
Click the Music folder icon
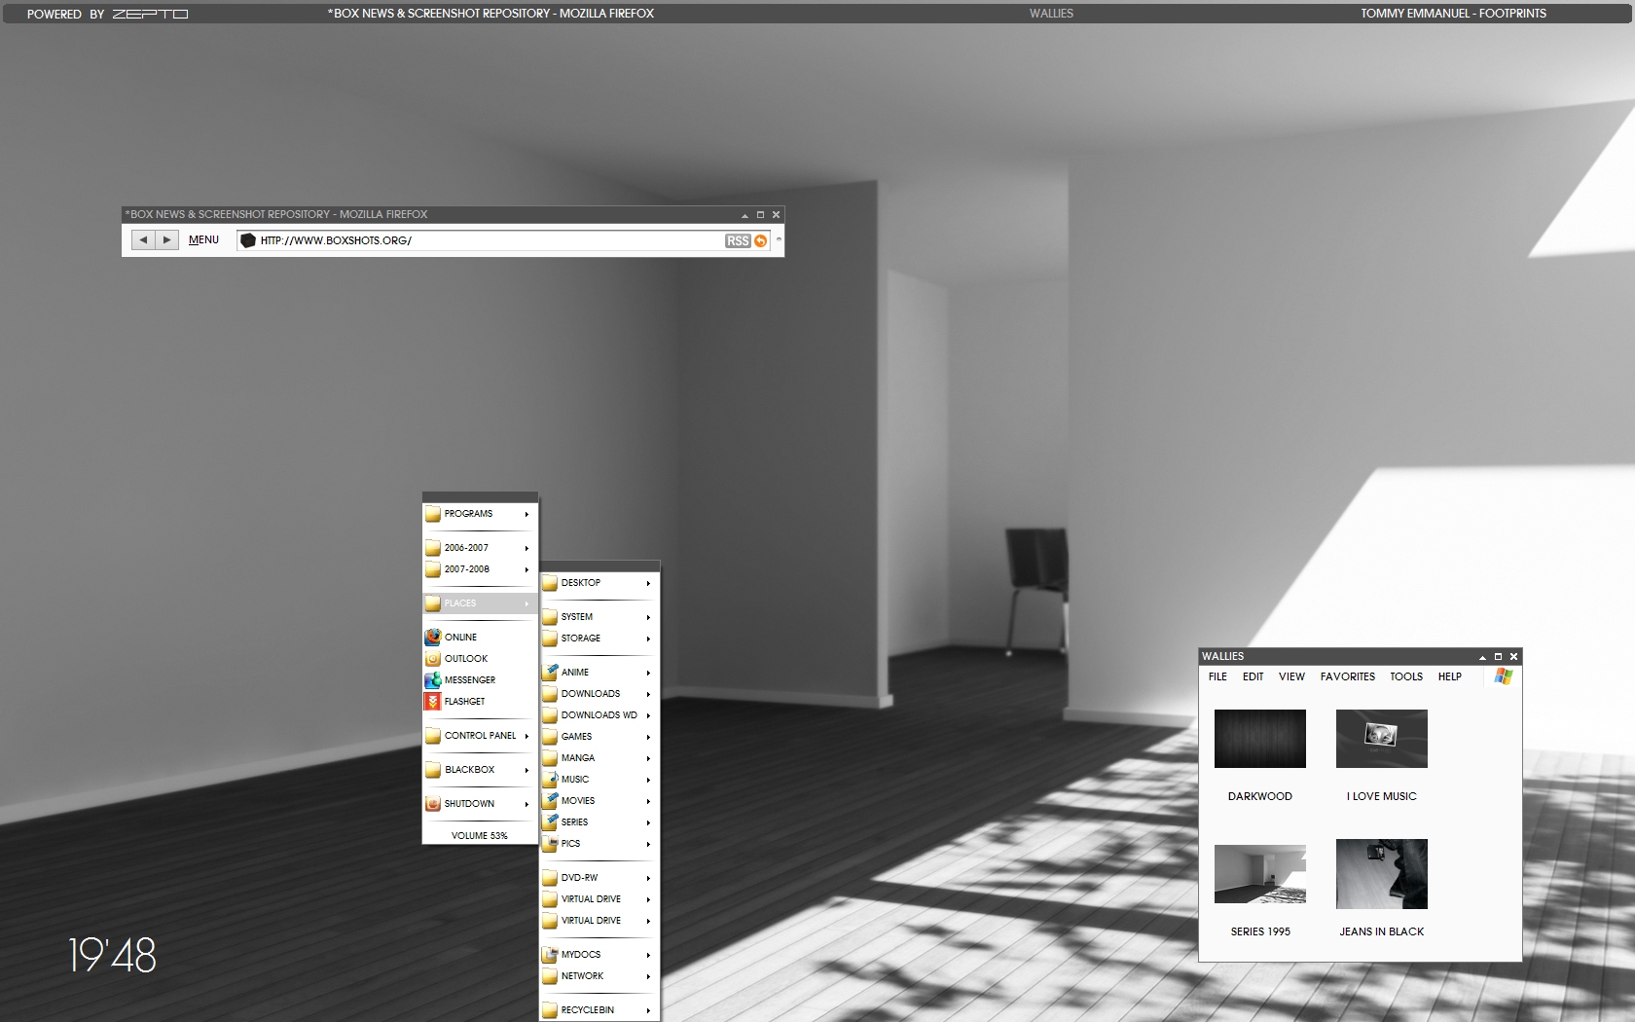tap(550, 779)
